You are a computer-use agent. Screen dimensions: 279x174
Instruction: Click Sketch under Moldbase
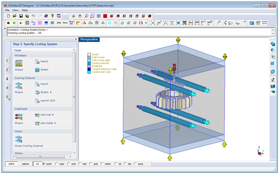(x=42, y=70)
